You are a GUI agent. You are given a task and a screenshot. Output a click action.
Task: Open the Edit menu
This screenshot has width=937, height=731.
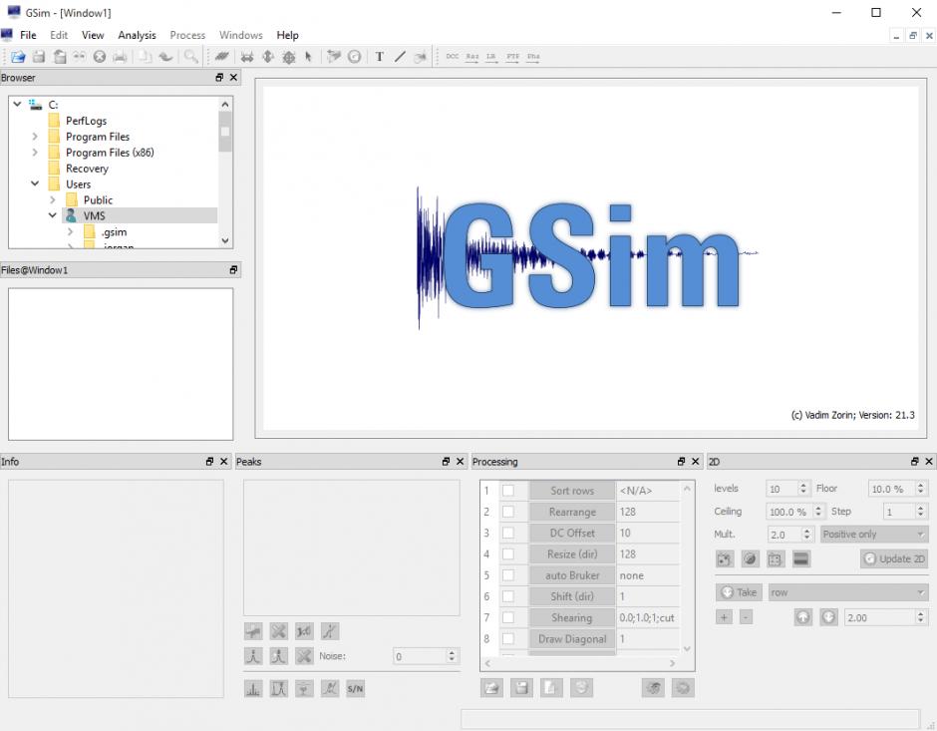coord(59,35)
